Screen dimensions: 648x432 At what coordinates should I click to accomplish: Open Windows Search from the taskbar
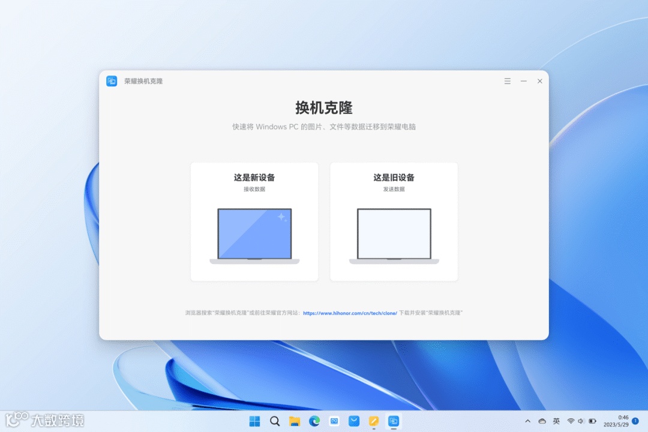coord(274,421)
